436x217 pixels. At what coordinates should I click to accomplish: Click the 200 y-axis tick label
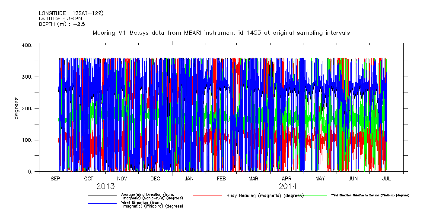(27, 108)
